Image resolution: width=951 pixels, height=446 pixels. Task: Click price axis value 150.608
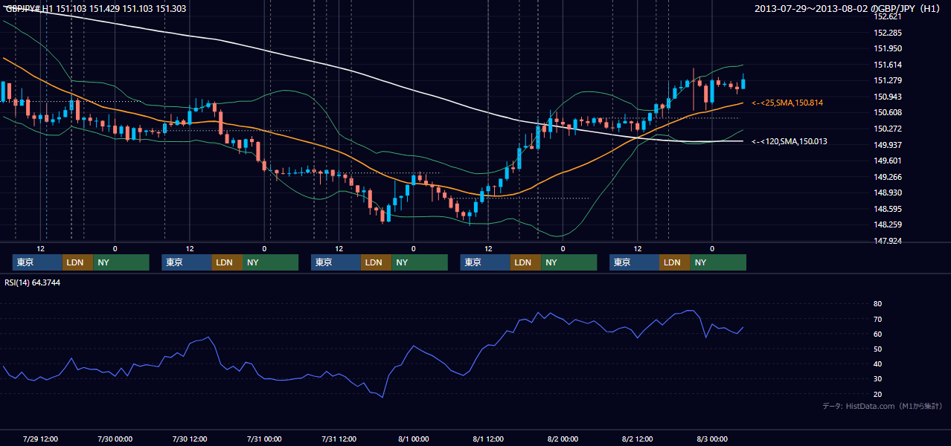(887, 113)
